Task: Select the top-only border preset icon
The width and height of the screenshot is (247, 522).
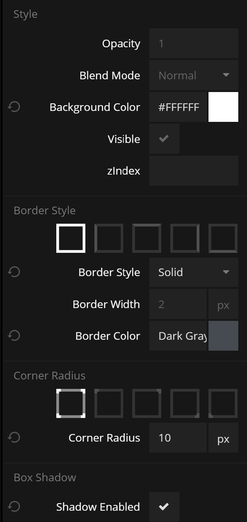Action: pos(147,238)
